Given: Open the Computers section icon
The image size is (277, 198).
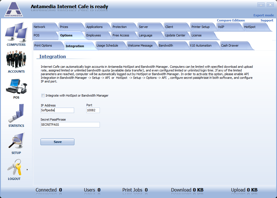Looking at the screenshot, I should tap(16, 32).
